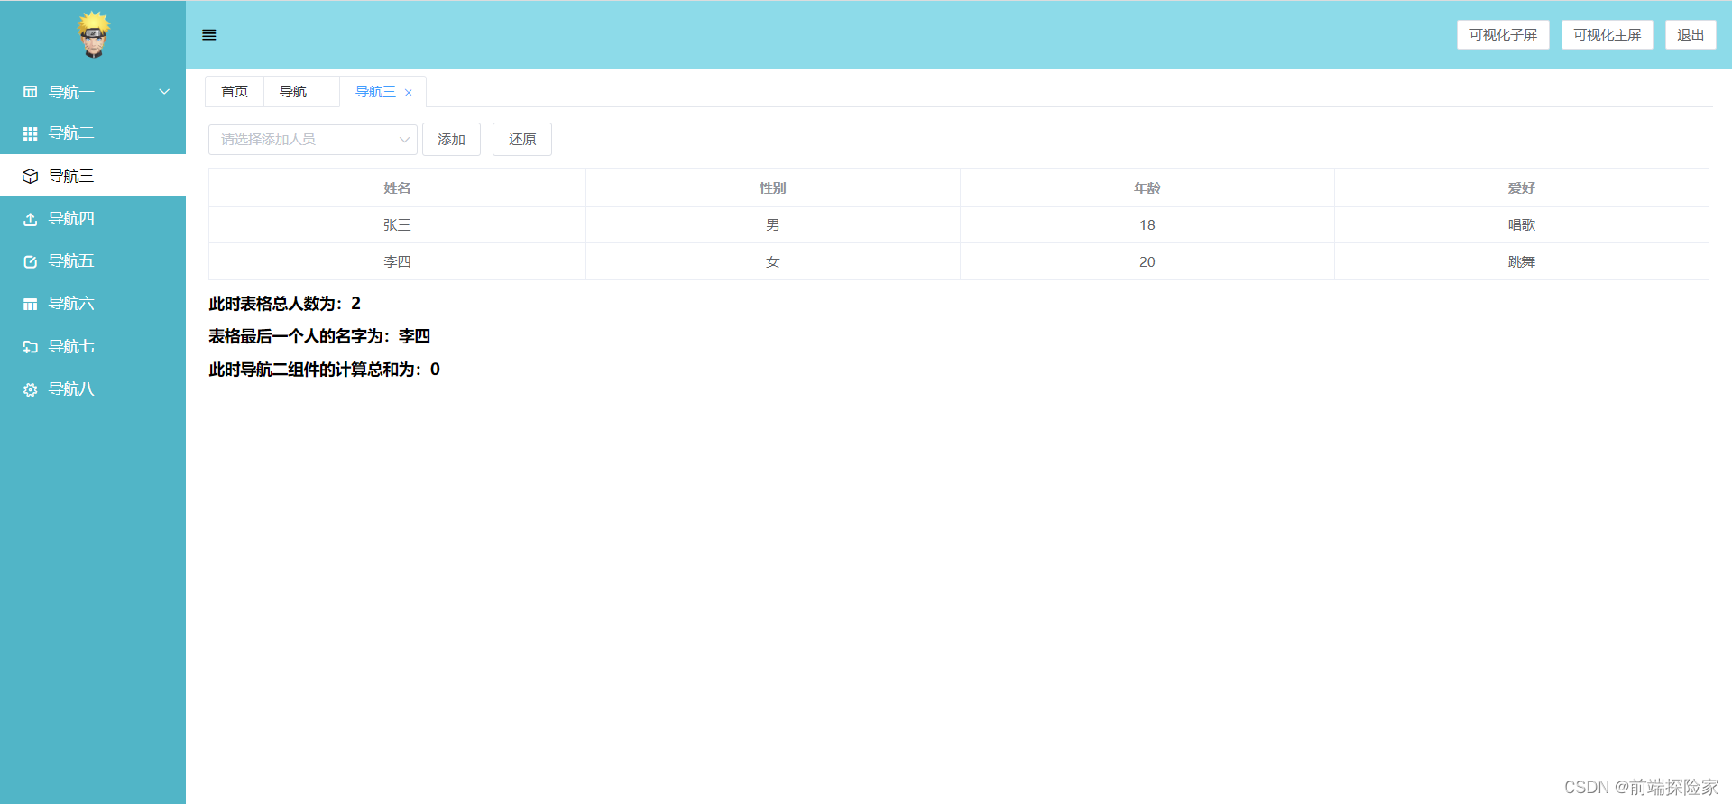Click the Naruto avatar logo
The image size is (1732, 804).
(x=94, y=34)
